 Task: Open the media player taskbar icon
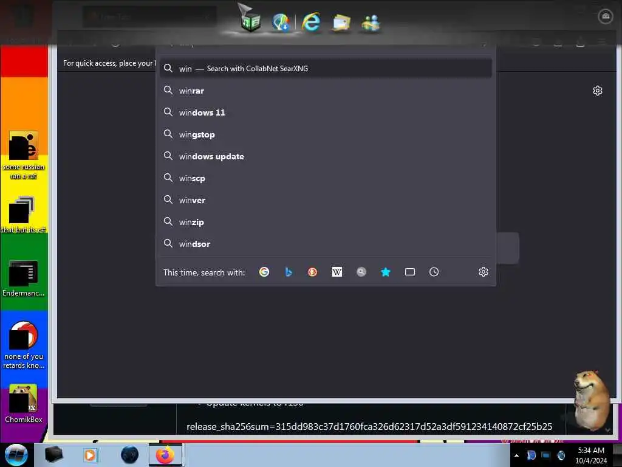coord(90,455)
